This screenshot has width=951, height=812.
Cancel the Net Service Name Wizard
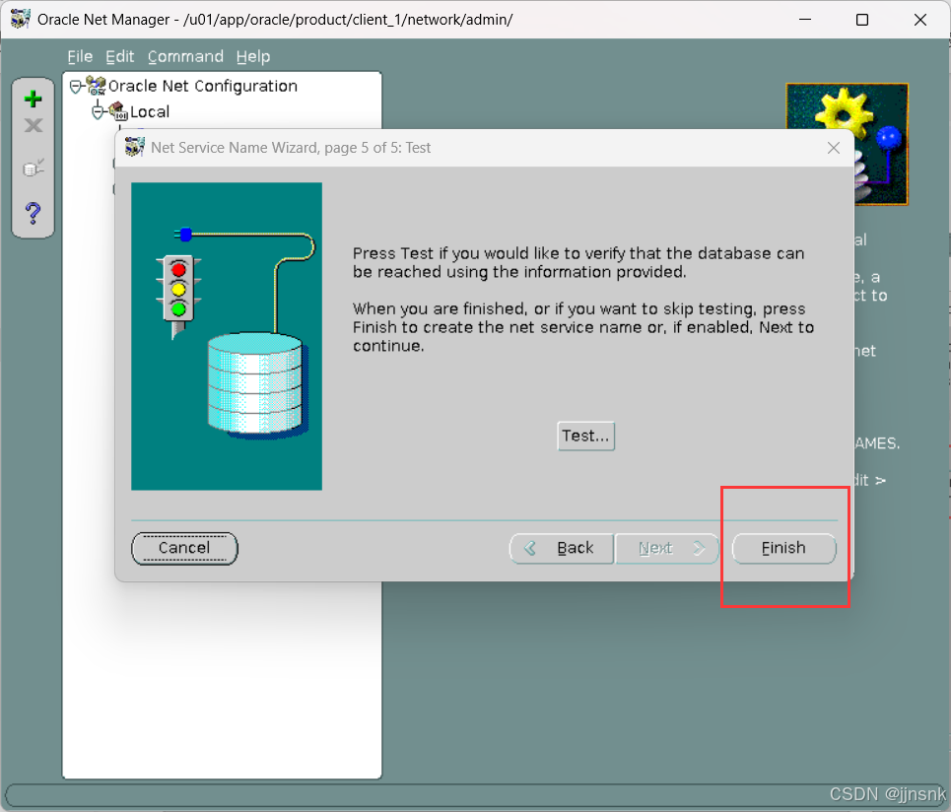184,548
